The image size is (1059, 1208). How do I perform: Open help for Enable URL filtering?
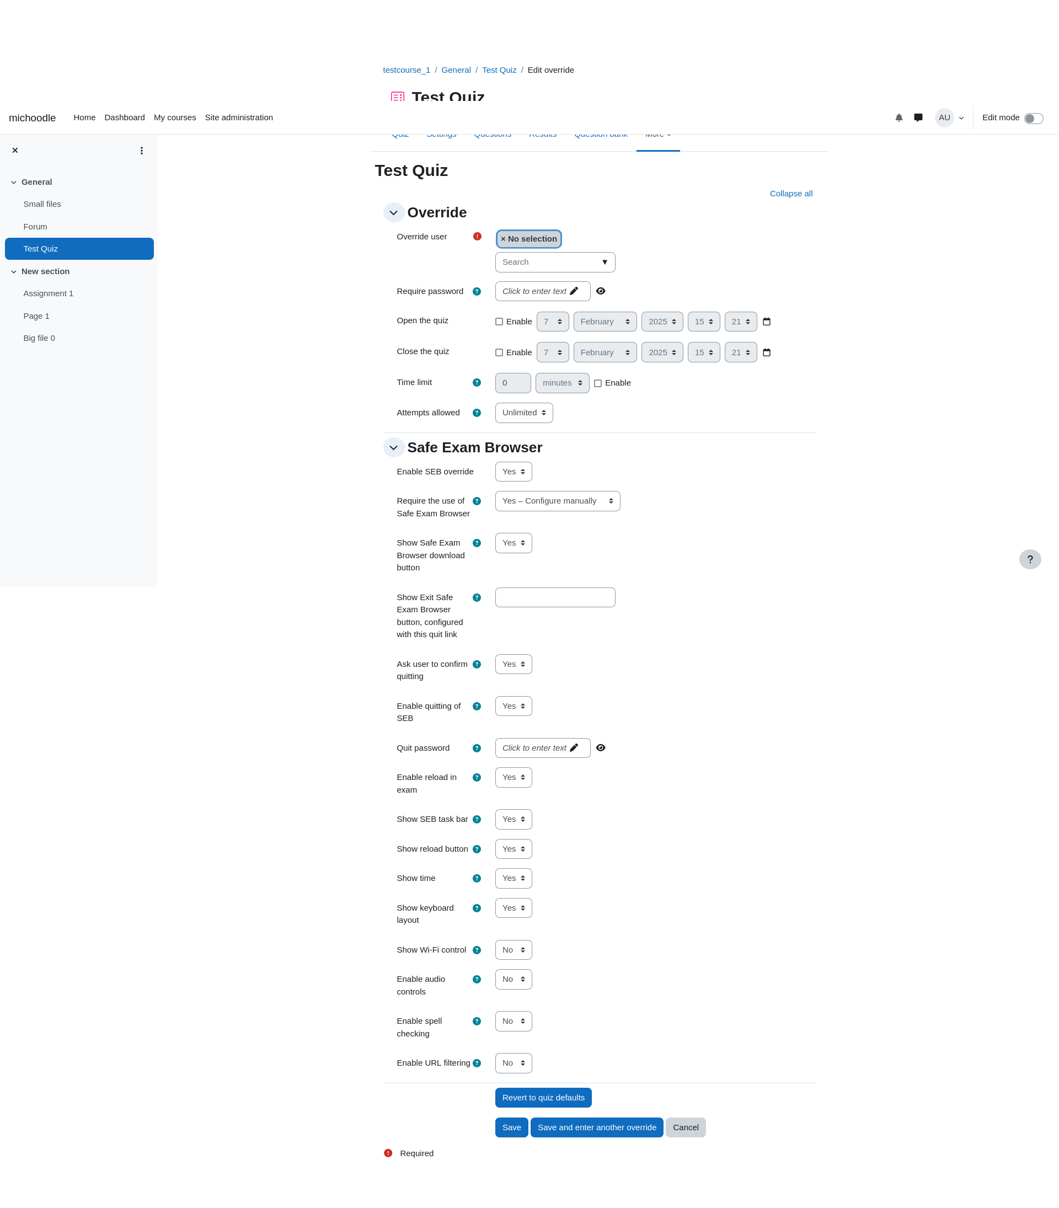coord(477,1063)
